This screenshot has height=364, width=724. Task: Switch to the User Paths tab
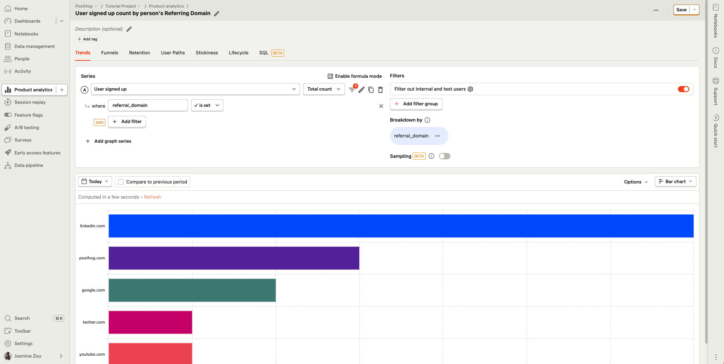[173, 53]
